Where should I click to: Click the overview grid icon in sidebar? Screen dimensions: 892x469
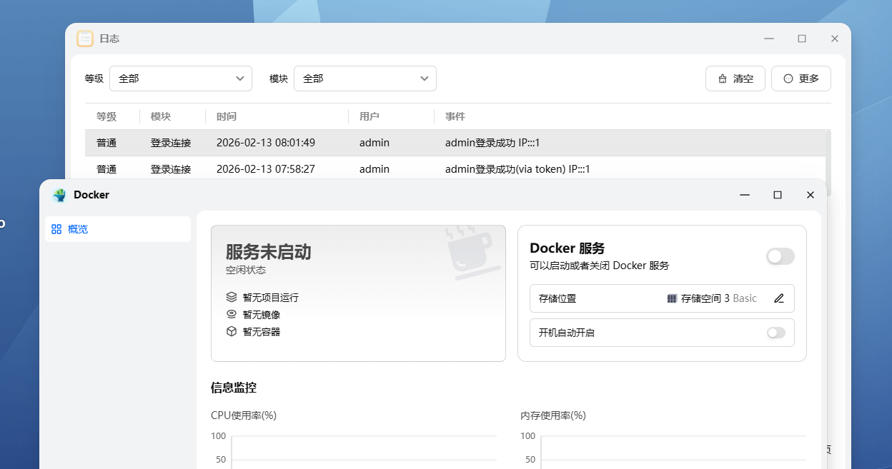pos(56,229)
